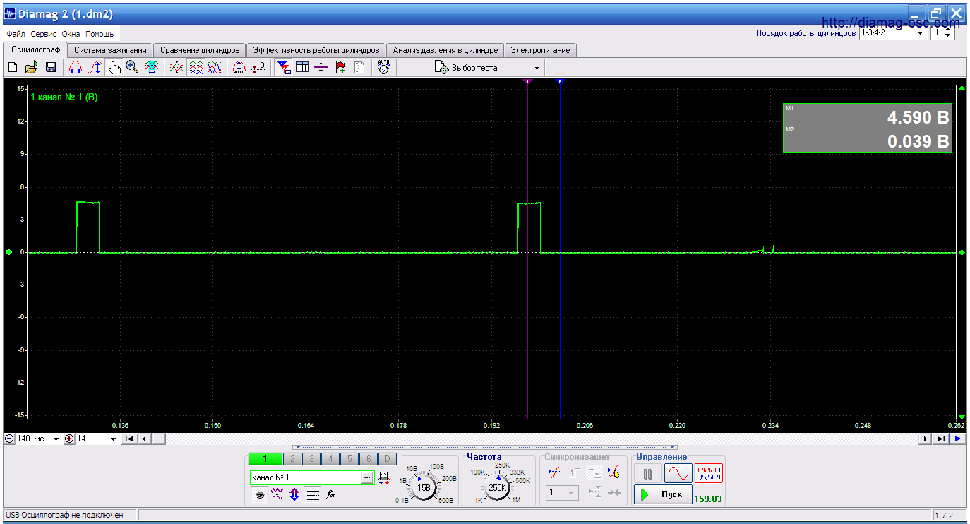Open the 14 zoom factor dropdown
Image resolution: width=970 pixels, height=524 pixels.
pos(113,439)
